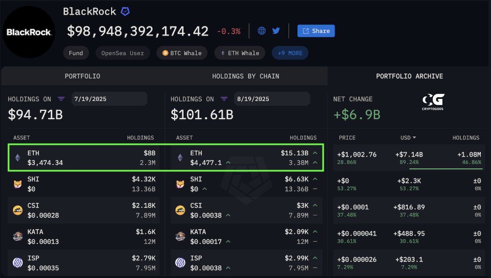
Task: Click the $4,477.1 ETH price
Action: (x=206, y=163)
